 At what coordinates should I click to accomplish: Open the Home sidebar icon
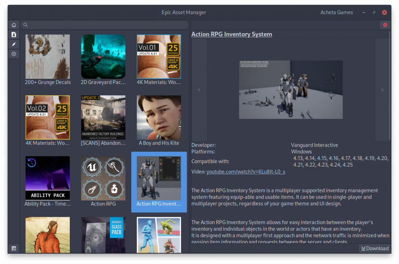14,25
